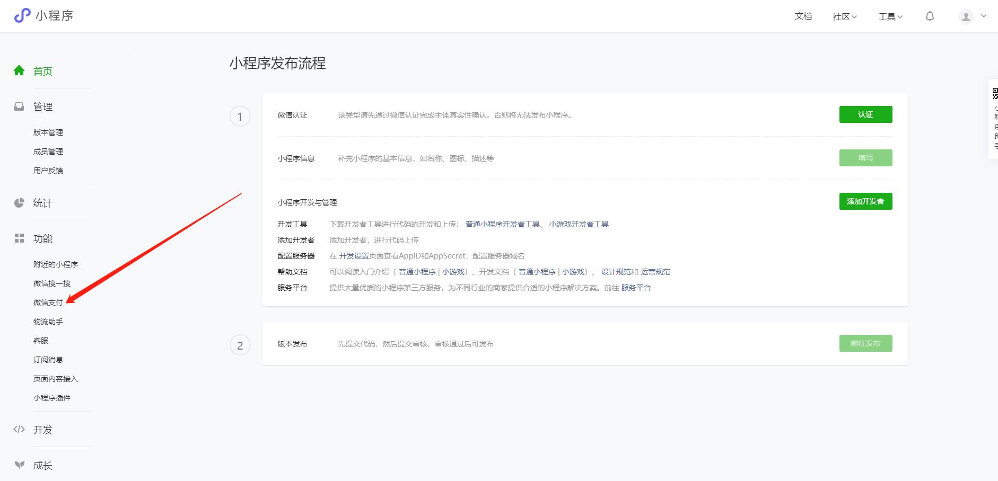This screenshot has width=998, height=481.
Task: Select 微信支付 in the sidebar
Action: point(48,302)
